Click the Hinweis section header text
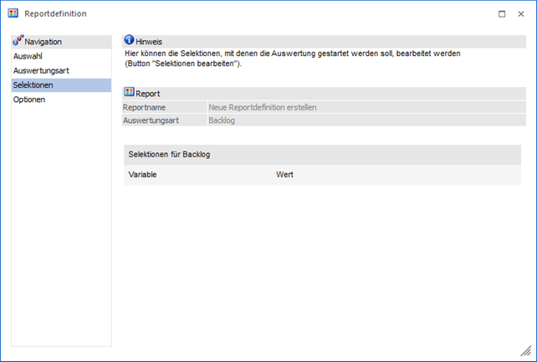This screenshot has width=537, height=362. point(150,42)
